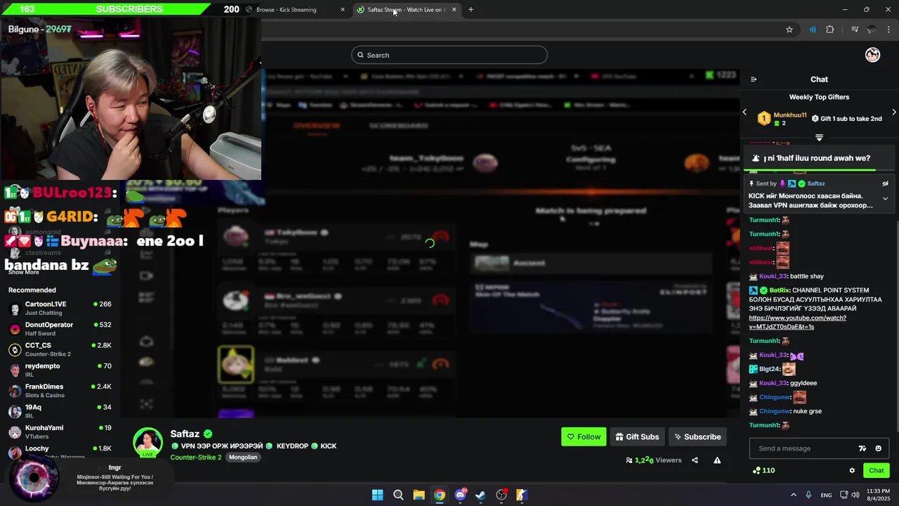Click Blgt24 username in chat
The width and height of the screenshot is (899, 506).
[x=769, y=369]
